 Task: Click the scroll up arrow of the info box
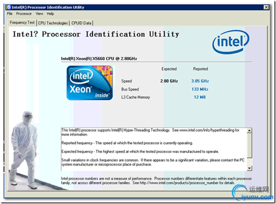[249, 130]
